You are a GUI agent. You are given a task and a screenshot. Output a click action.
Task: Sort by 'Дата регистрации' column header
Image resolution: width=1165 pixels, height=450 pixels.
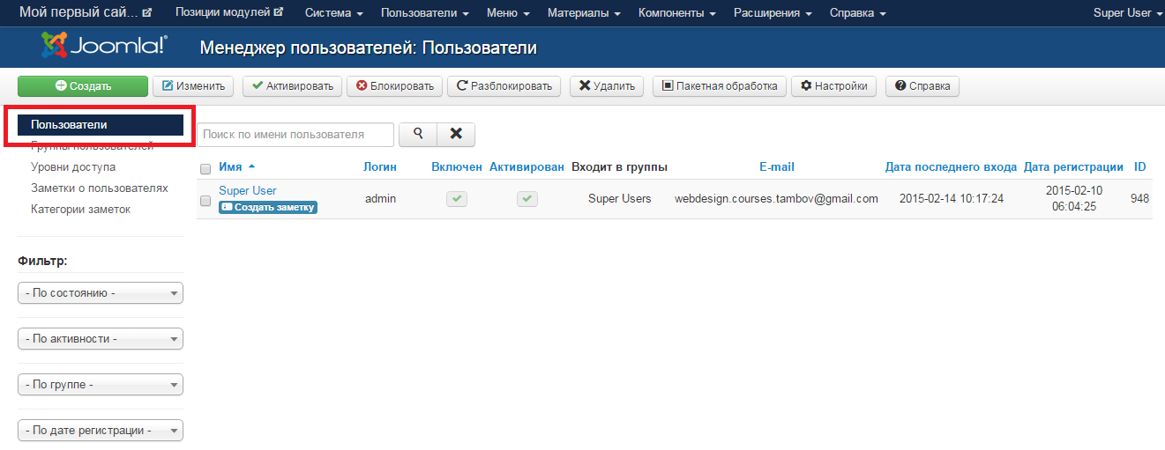coord(1073,166)
